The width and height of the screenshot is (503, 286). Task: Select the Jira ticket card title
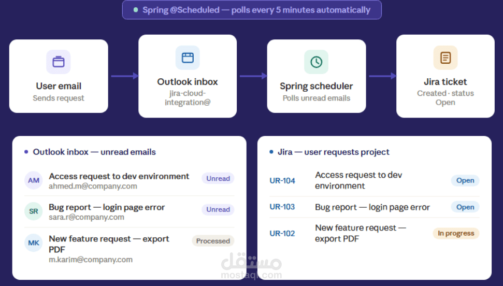point(445,82)
